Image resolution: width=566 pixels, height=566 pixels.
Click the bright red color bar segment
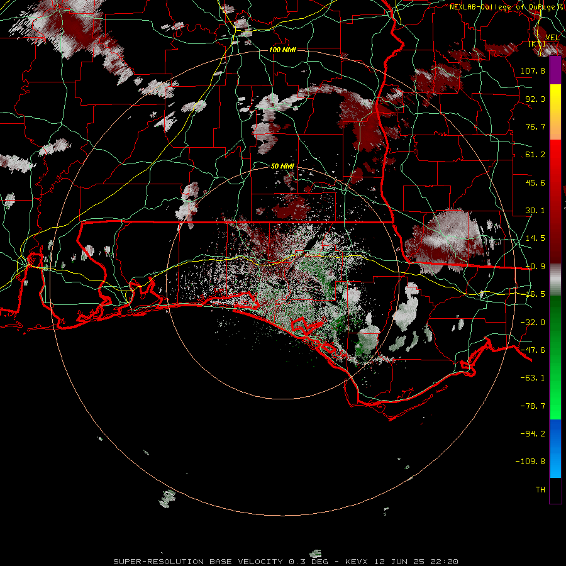[x=555, y=153]
